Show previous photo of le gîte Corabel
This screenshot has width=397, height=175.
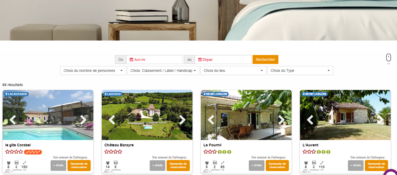pyautogui.click(x=13, y=120)
